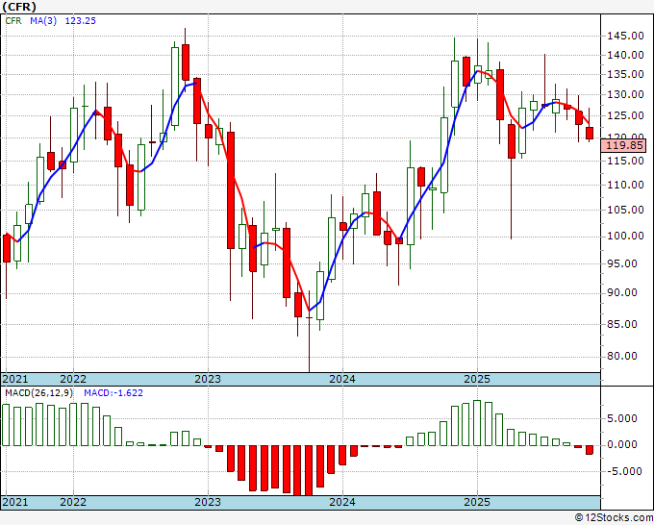
Task: Click the most recent red candlestick
Action: click(x=590, y=134)
